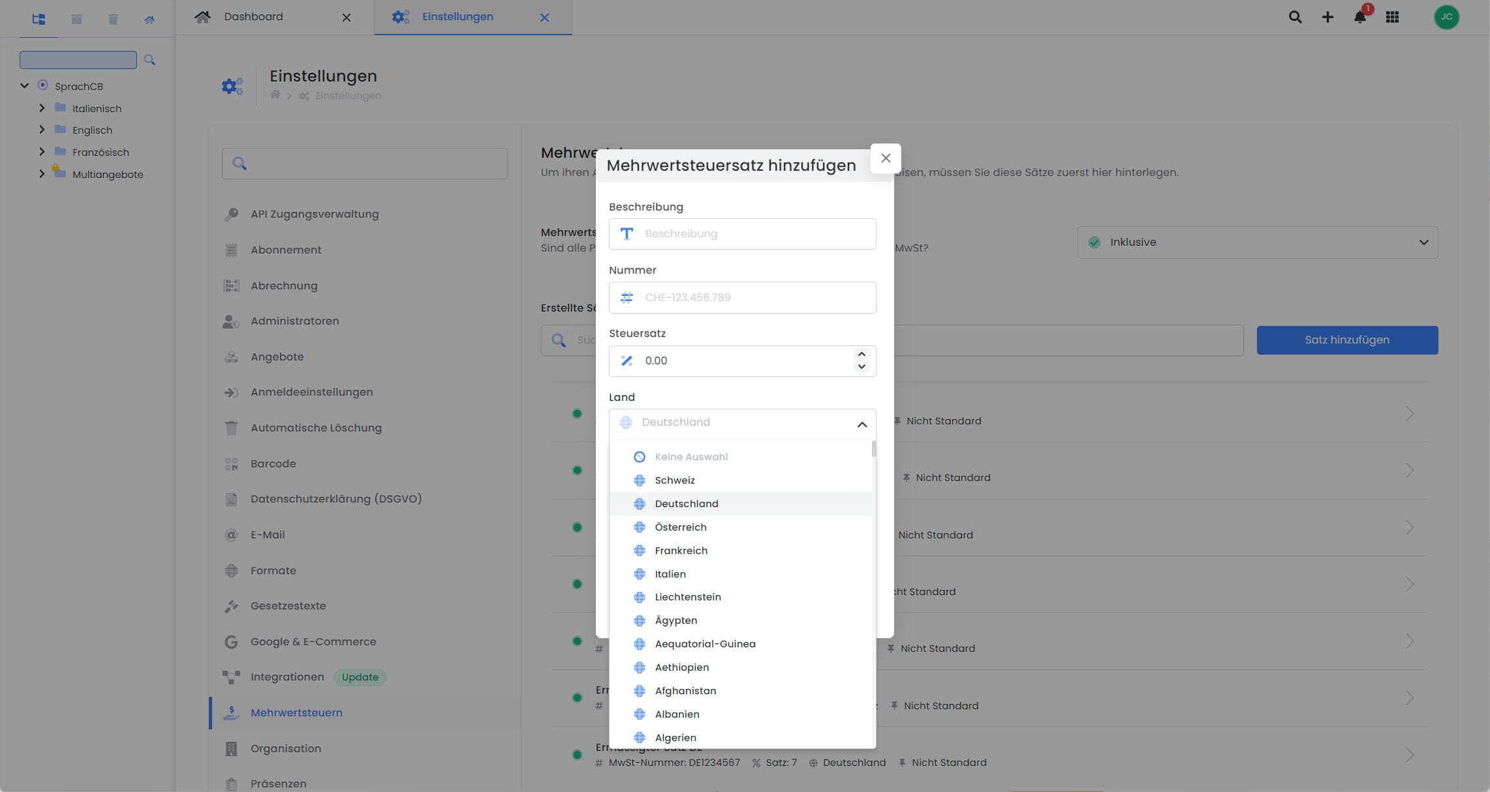Click the archive icon in sidebar toolbar
The height and width of the screenshot is (792, 1490).
pyautogui.click(x=76, y=19)
